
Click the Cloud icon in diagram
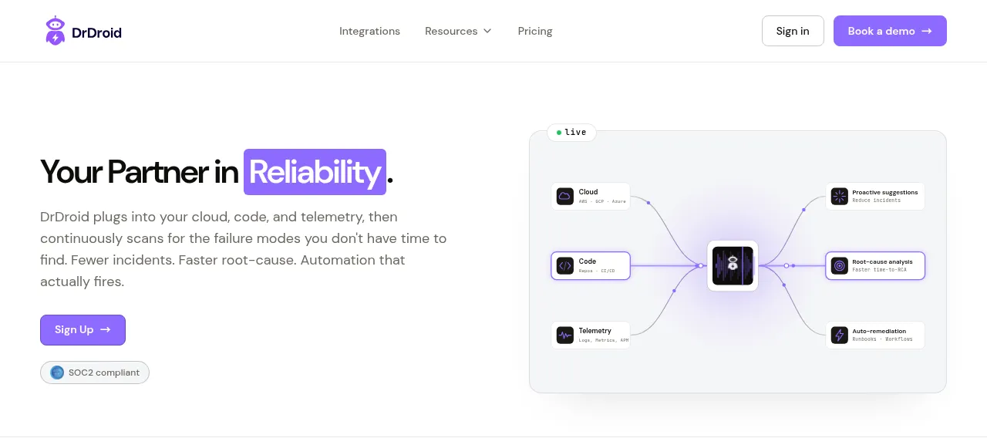(x=565, y=196)
